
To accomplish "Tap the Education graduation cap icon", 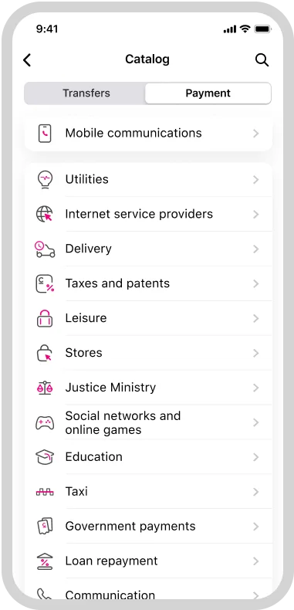I will pos(45,457).
